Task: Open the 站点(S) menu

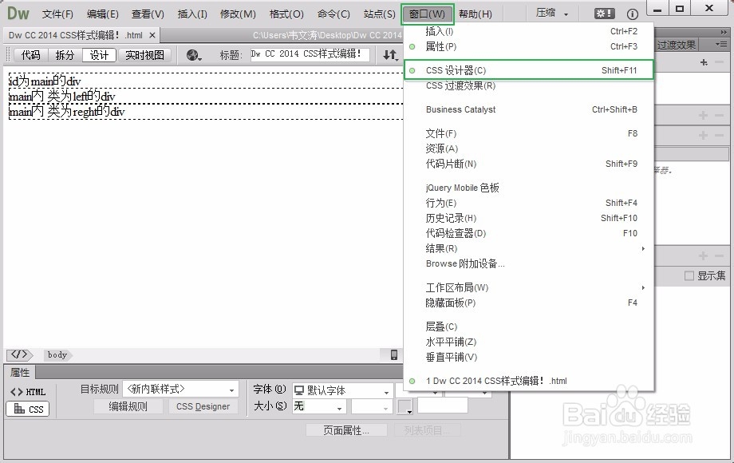Action: [380, 14]
